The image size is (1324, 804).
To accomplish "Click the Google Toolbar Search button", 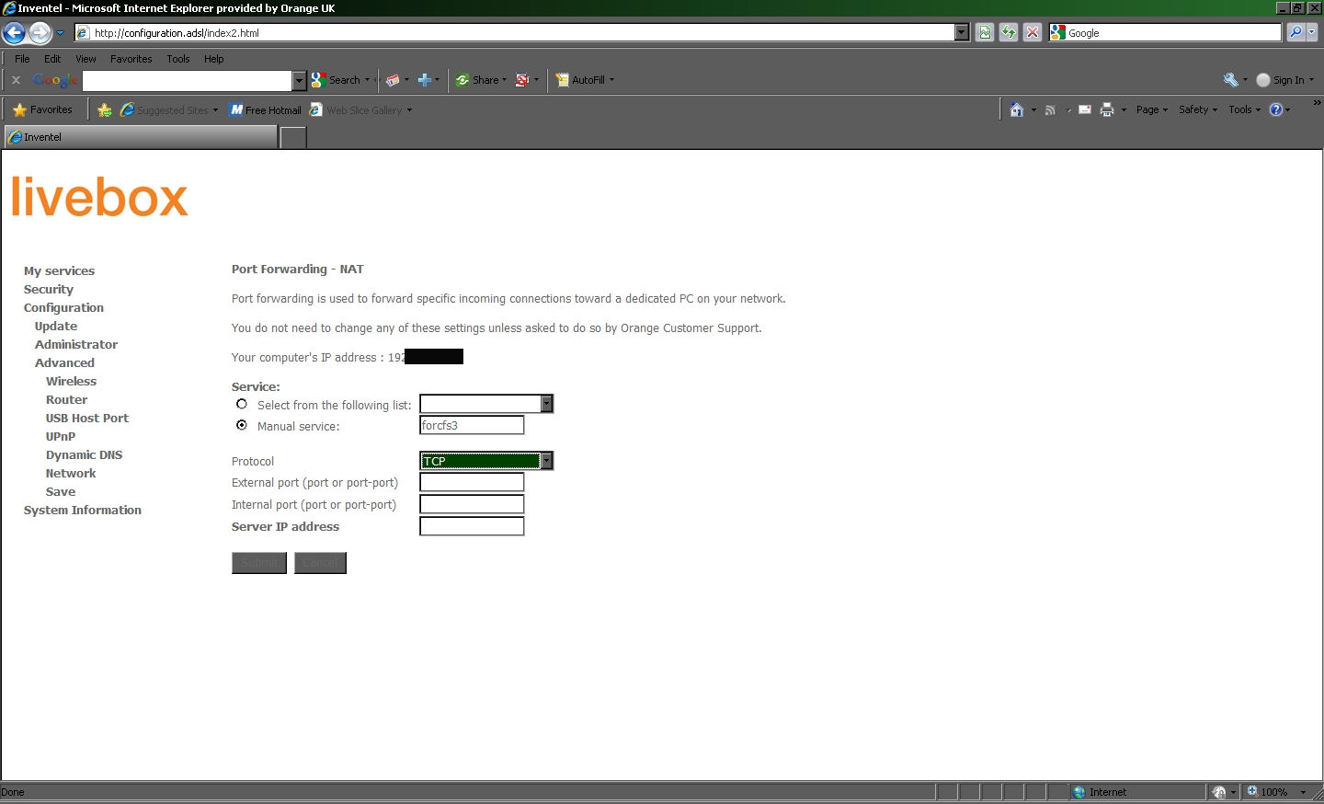I will 337,80.
